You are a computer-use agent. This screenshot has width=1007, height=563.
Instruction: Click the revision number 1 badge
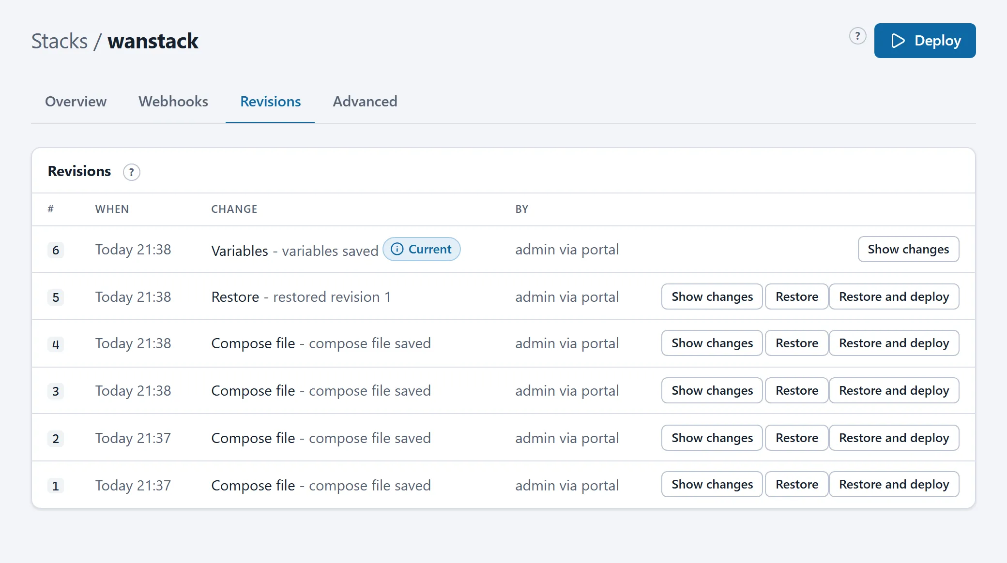(56, 486)
